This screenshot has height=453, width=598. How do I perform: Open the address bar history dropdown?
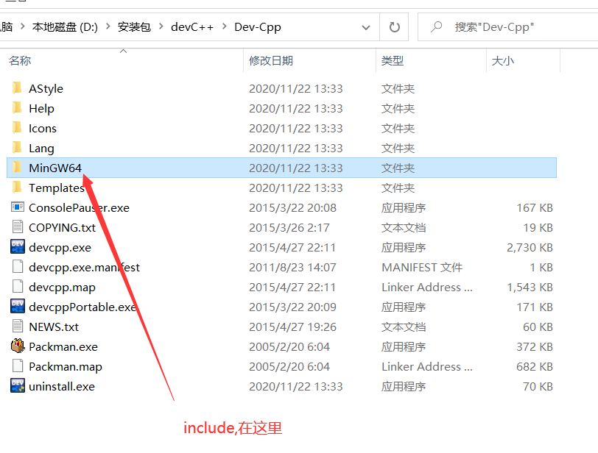coord(366,27)
